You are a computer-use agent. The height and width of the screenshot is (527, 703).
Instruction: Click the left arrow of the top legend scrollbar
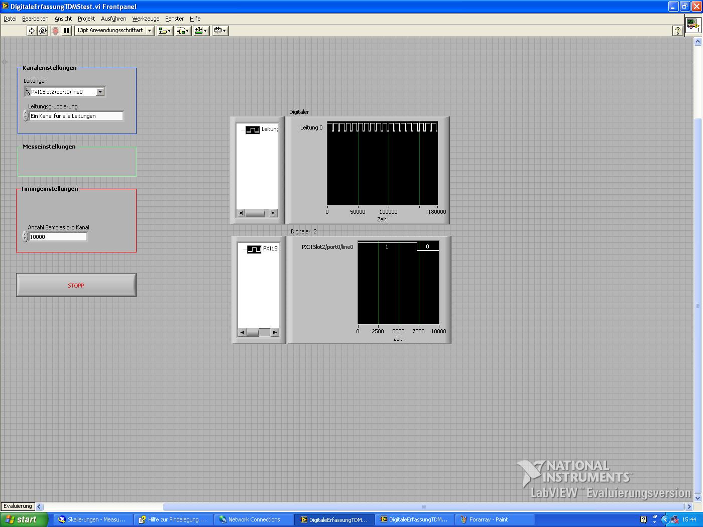click(241, 213)
